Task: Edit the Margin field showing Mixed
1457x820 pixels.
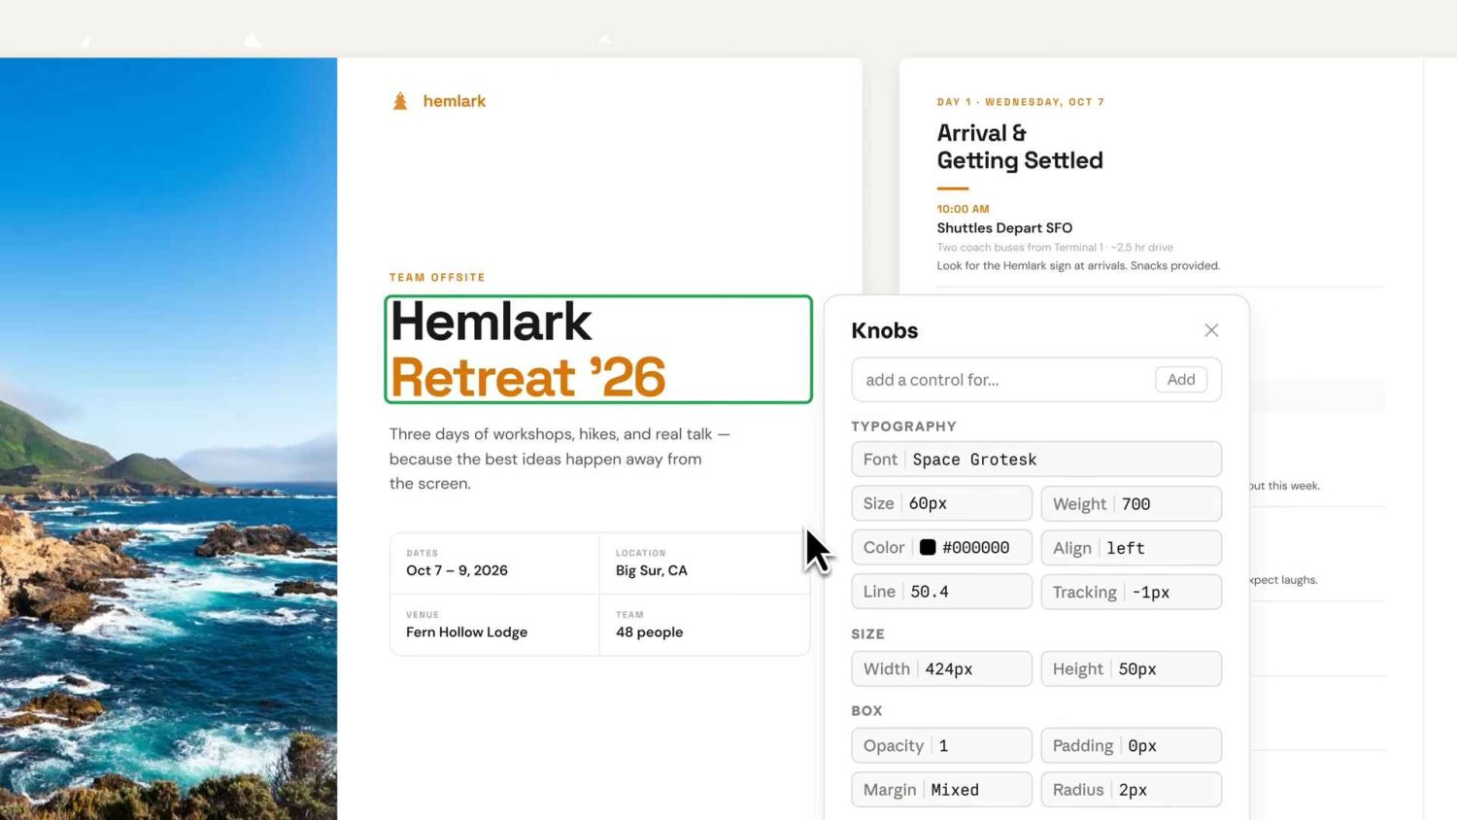Action: click(941, 790)
